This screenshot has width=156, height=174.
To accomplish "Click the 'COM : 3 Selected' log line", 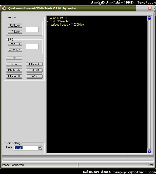I will tap(58, 21).
